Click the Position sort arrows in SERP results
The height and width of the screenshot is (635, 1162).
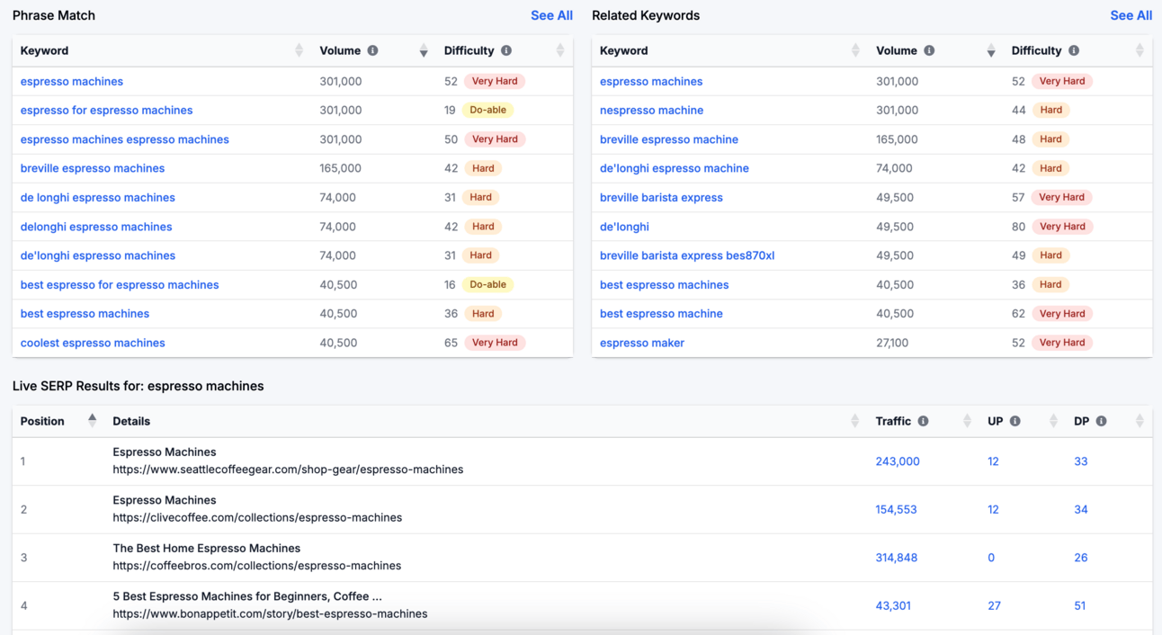click(92, 421)
